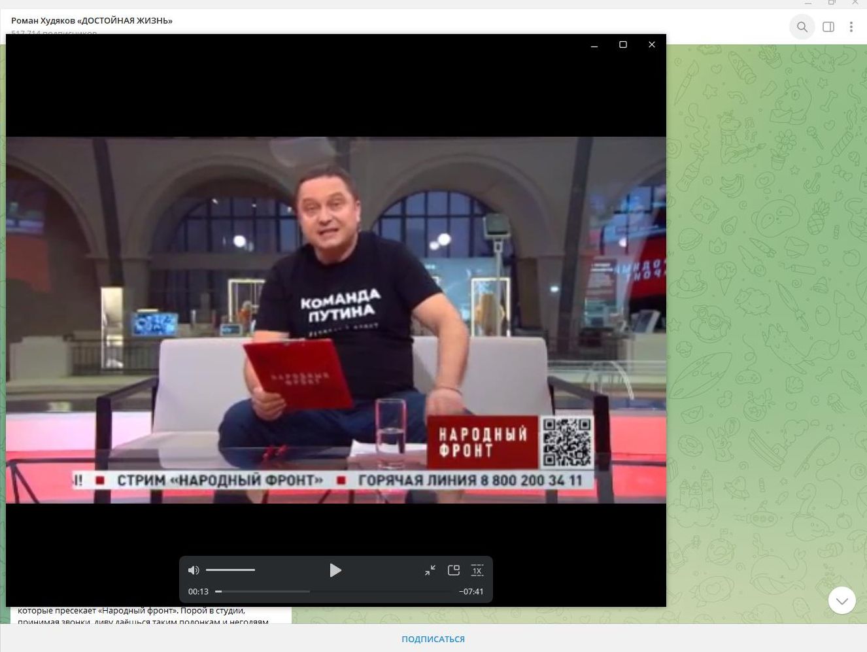Switch video to picture-in-picture mode
The height and width of the screenshot is (652, 867).
pyautogui.click(x=454, y=570)
